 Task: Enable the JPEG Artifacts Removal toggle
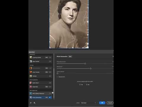click(50, 94)
